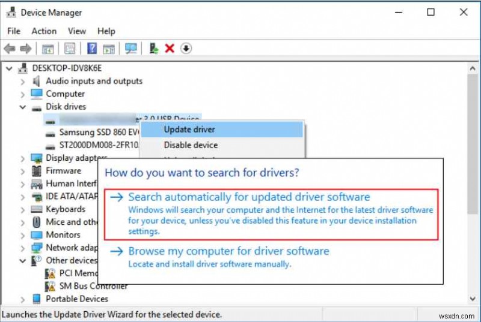Collapse the Disk drives category
481x322 pixels.
23,107
